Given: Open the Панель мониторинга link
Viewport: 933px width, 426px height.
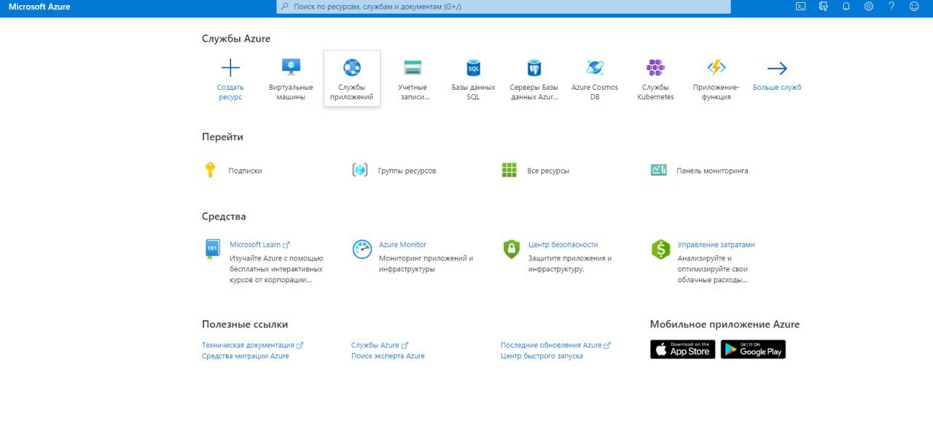Looking at the screenshot, I should (x=712, y=171).
